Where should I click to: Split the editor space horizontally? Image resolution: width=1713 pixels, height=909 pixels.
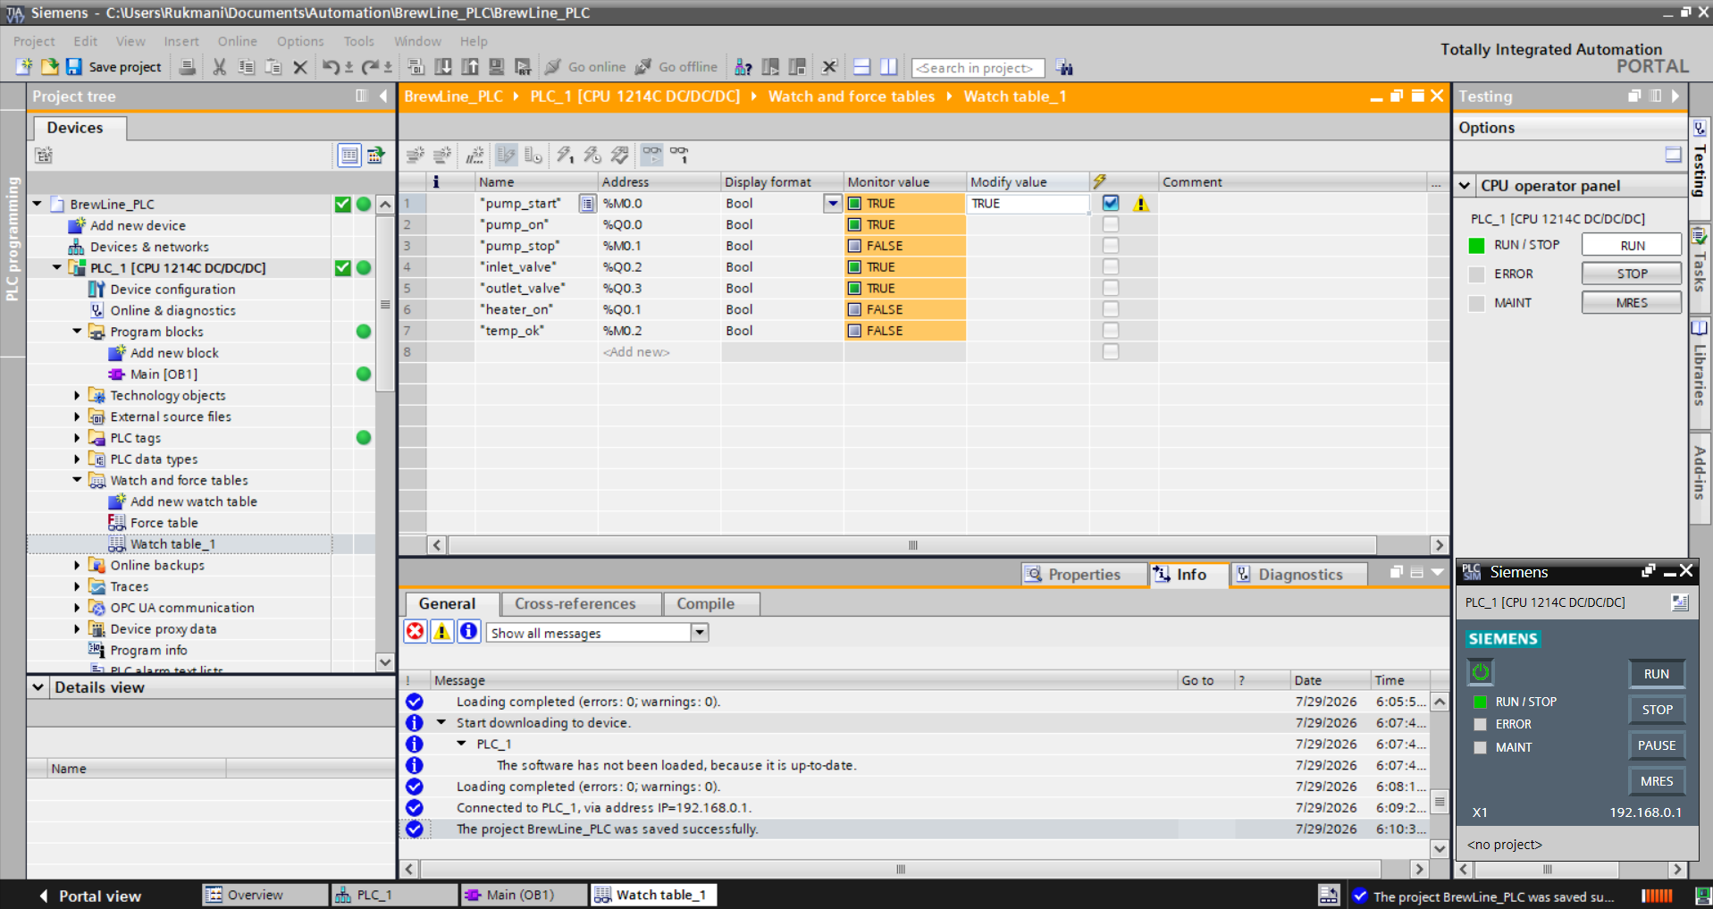(x=861, y=67)
